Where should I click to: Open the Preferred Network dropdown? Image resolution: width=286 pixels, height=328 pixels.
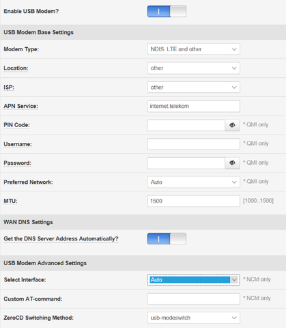(193, 182)
